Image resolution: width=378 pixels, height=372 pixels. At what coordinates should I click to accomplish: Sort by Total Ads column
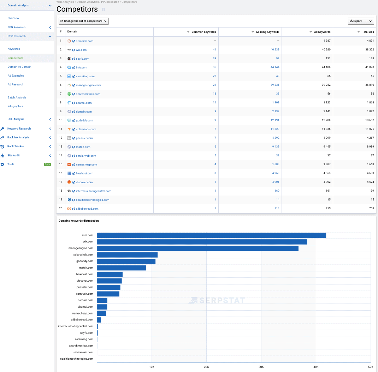pyautogui.click(x=366, y=32)
